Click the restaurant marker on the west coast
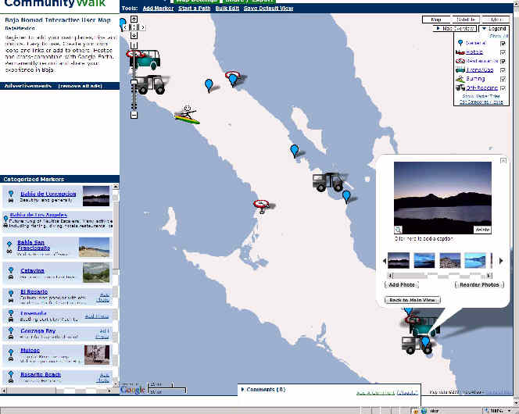The width and height of the screenshot is (519, 414). [x=262, y=206]
